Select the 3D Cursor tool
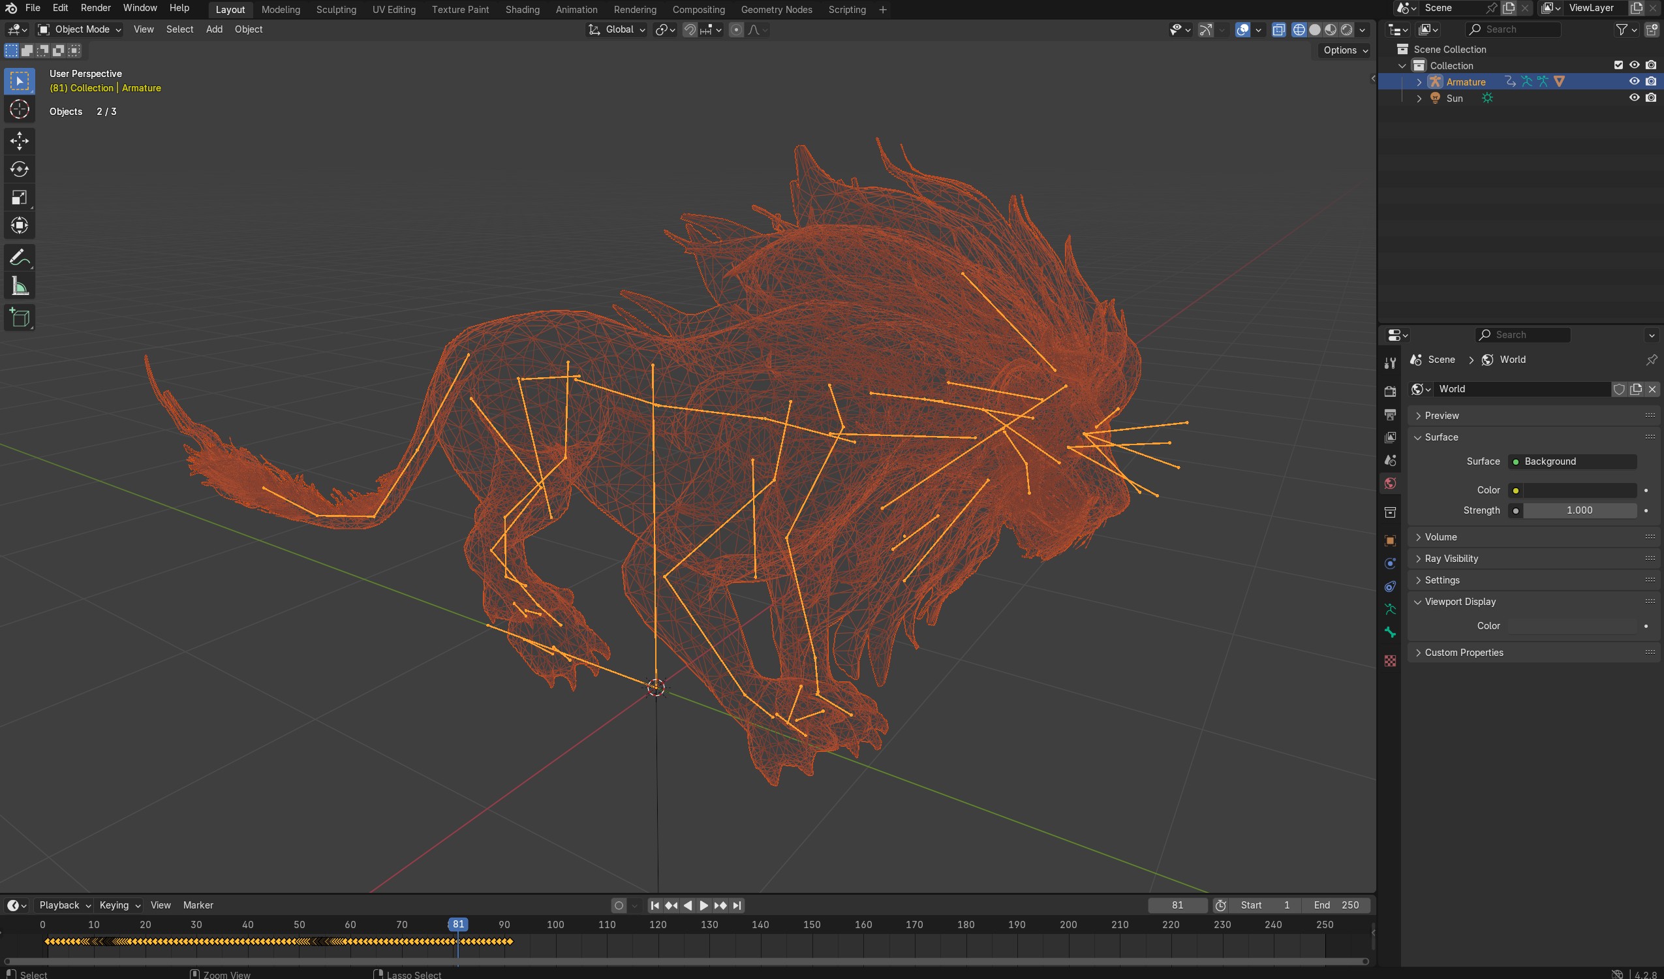The width and height of the screenshot is (1664, 979). click(x=19, y=110)
